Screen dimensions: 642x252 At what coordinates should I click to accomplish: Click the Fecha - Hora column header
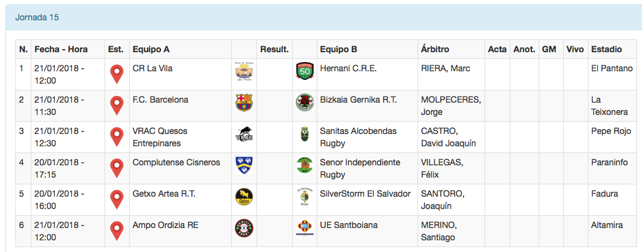[x=61, y=49]
